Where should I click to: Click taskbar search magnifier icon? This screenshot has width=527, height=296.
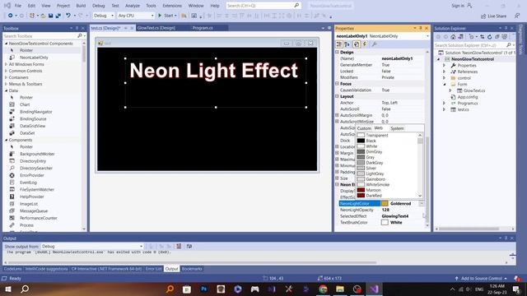(x=25, y=289)
